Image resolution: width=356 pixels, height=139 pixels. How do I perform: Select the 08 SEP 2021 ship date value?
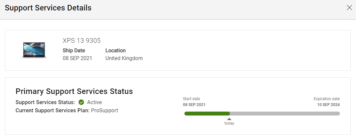point(77,58)
